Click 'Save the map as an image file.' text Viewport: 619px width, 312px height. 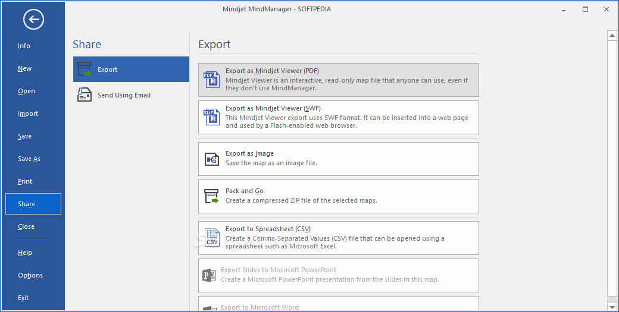271,163
